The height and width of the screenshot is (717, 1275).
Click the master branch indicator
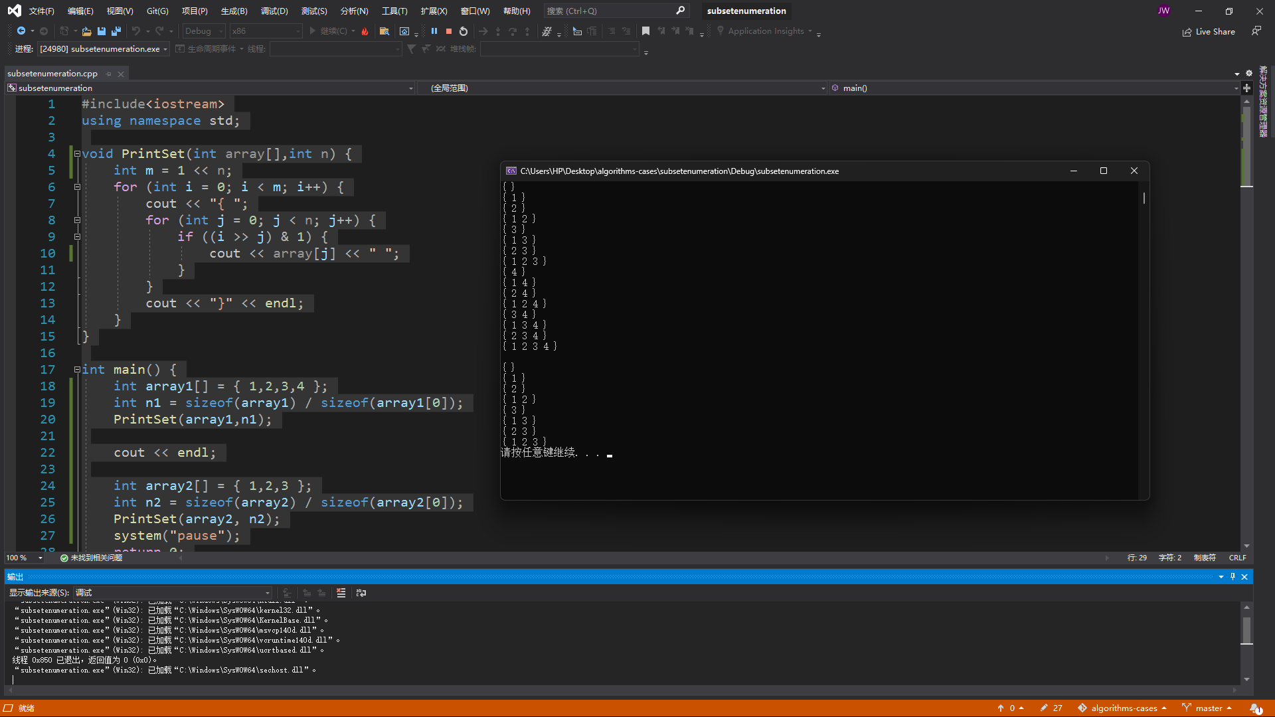(1207, 708)
